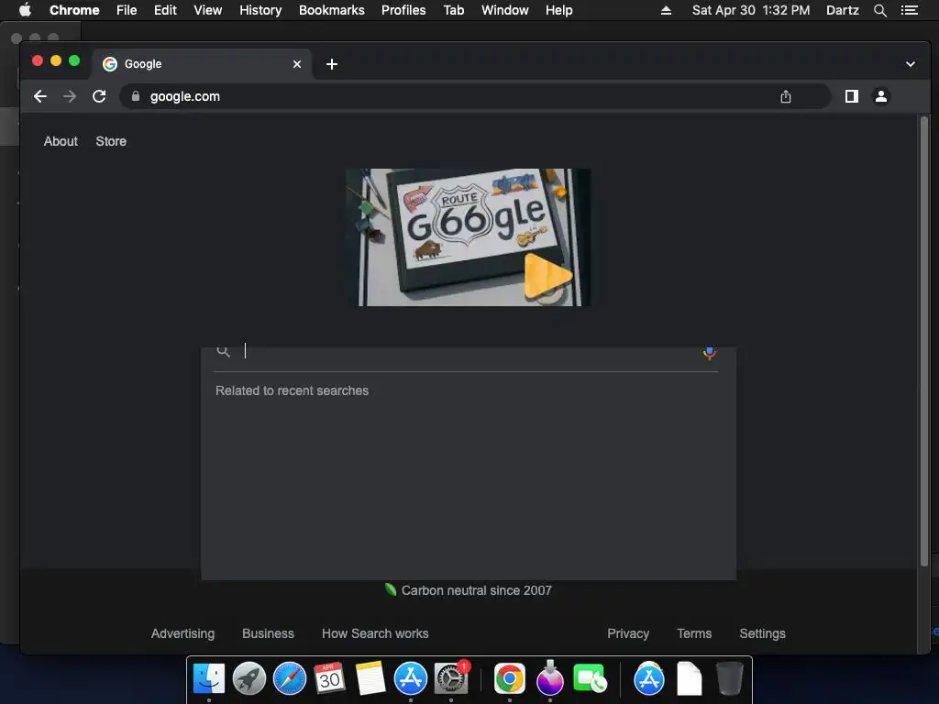Click the magnifier icon in search box
This screenshot has width=939, height=704.
[x=224, y=351]
